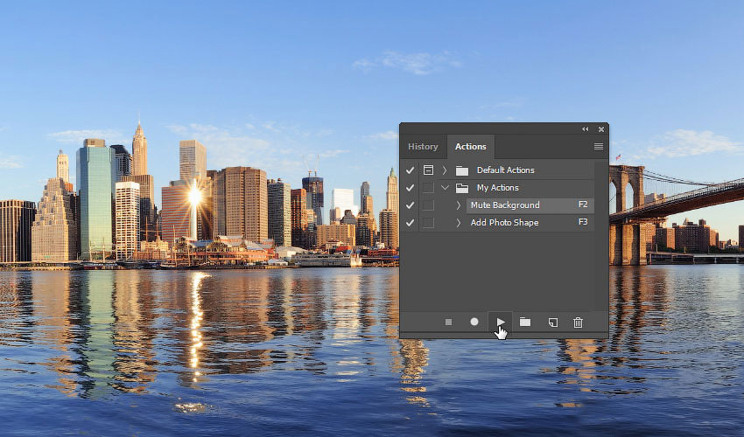This screenshot has width=744, height=437.
Task: Collapse the My Actions set
Action: 445,188
